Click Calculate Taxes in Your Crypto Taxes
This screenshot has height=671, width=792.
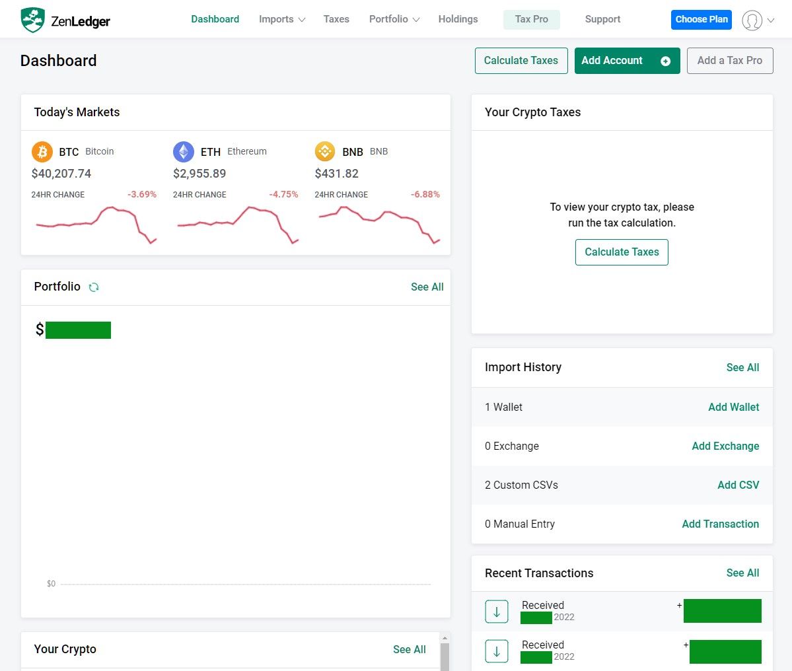[x=622, y=252]
